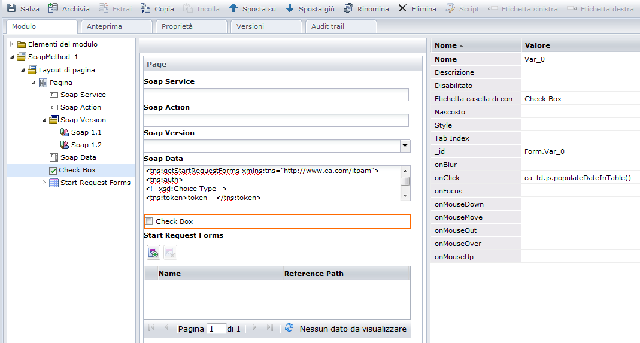640x343 pixels.
Task: Click the Soap Action input field
Action: click(x=276, y=120)
